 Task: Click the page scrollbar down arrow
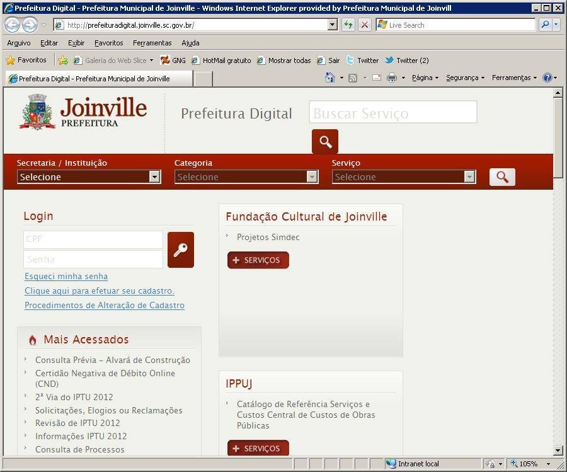[x=558, y=451]
